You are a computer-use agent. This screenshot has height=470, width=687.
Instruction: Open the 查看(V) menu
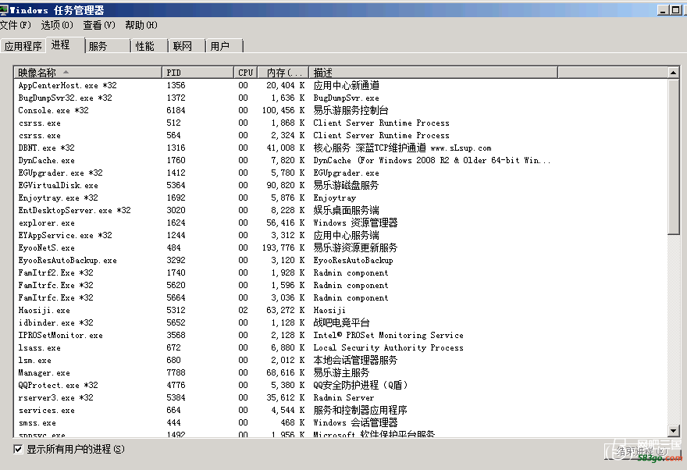click(99, 25)
